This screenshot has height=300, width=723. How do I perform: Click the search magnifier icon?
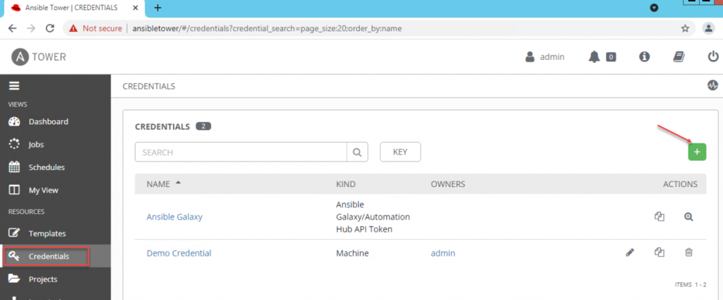click(x=357, y=152)
